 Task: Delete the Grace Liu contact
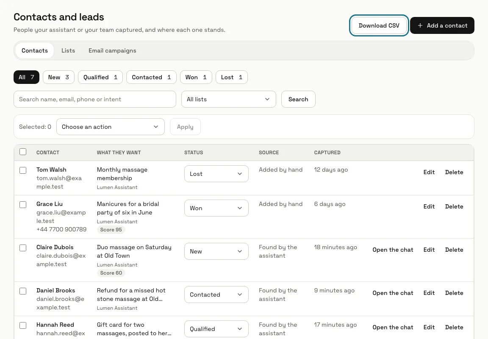click(454, 206)
